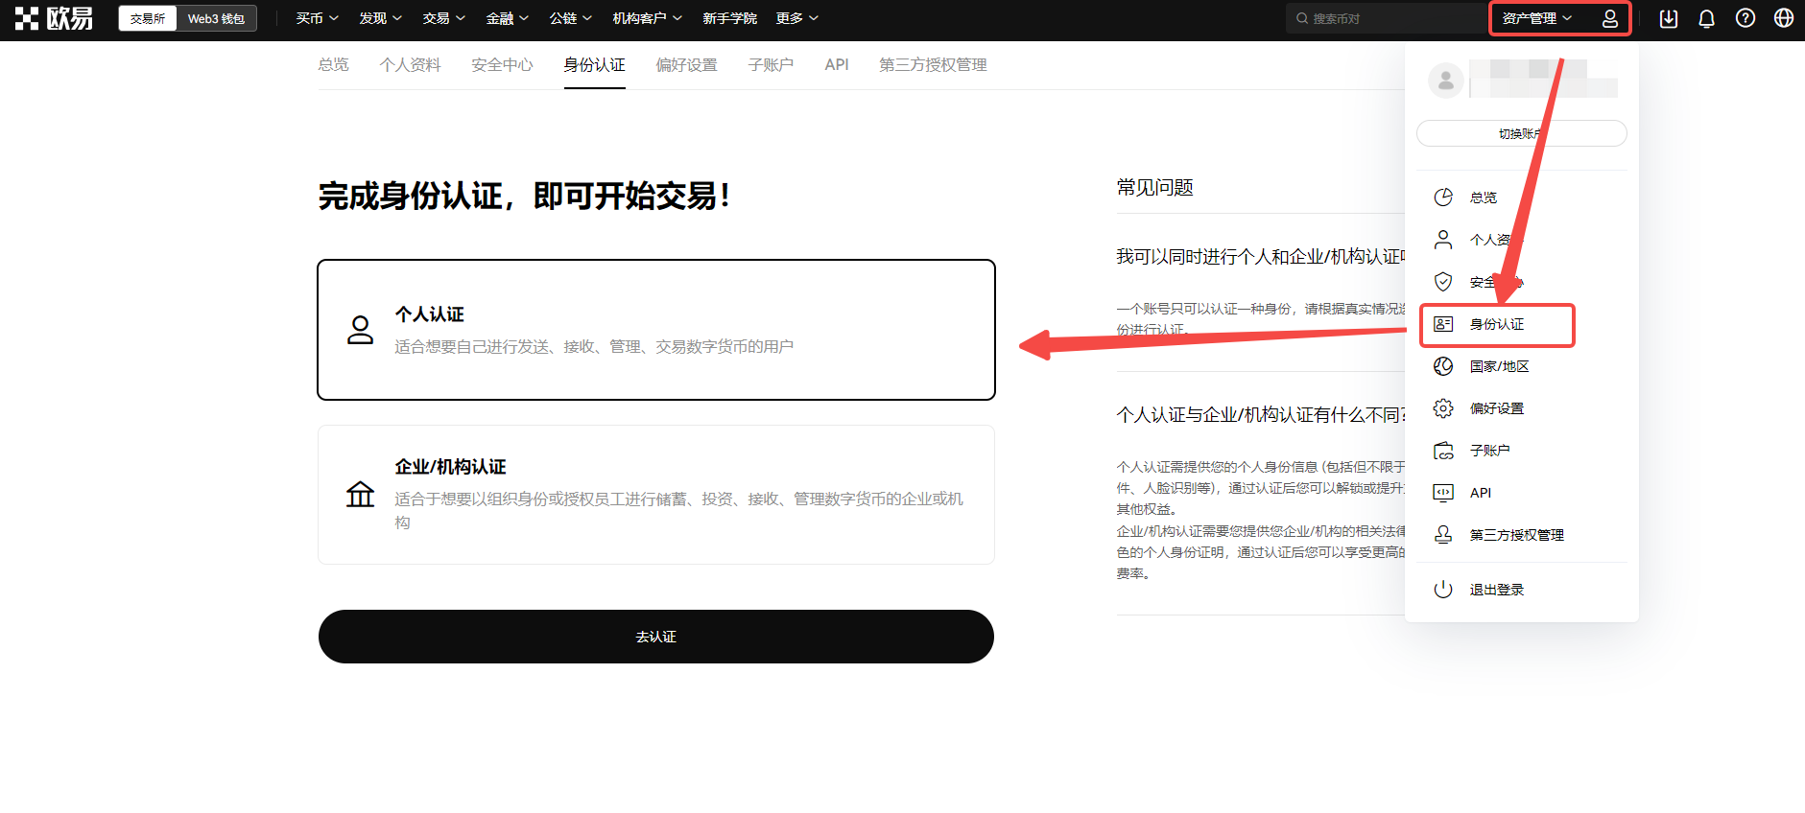
Task: Click the globe icon beside 国家/地区
Action: (1443, 366)
